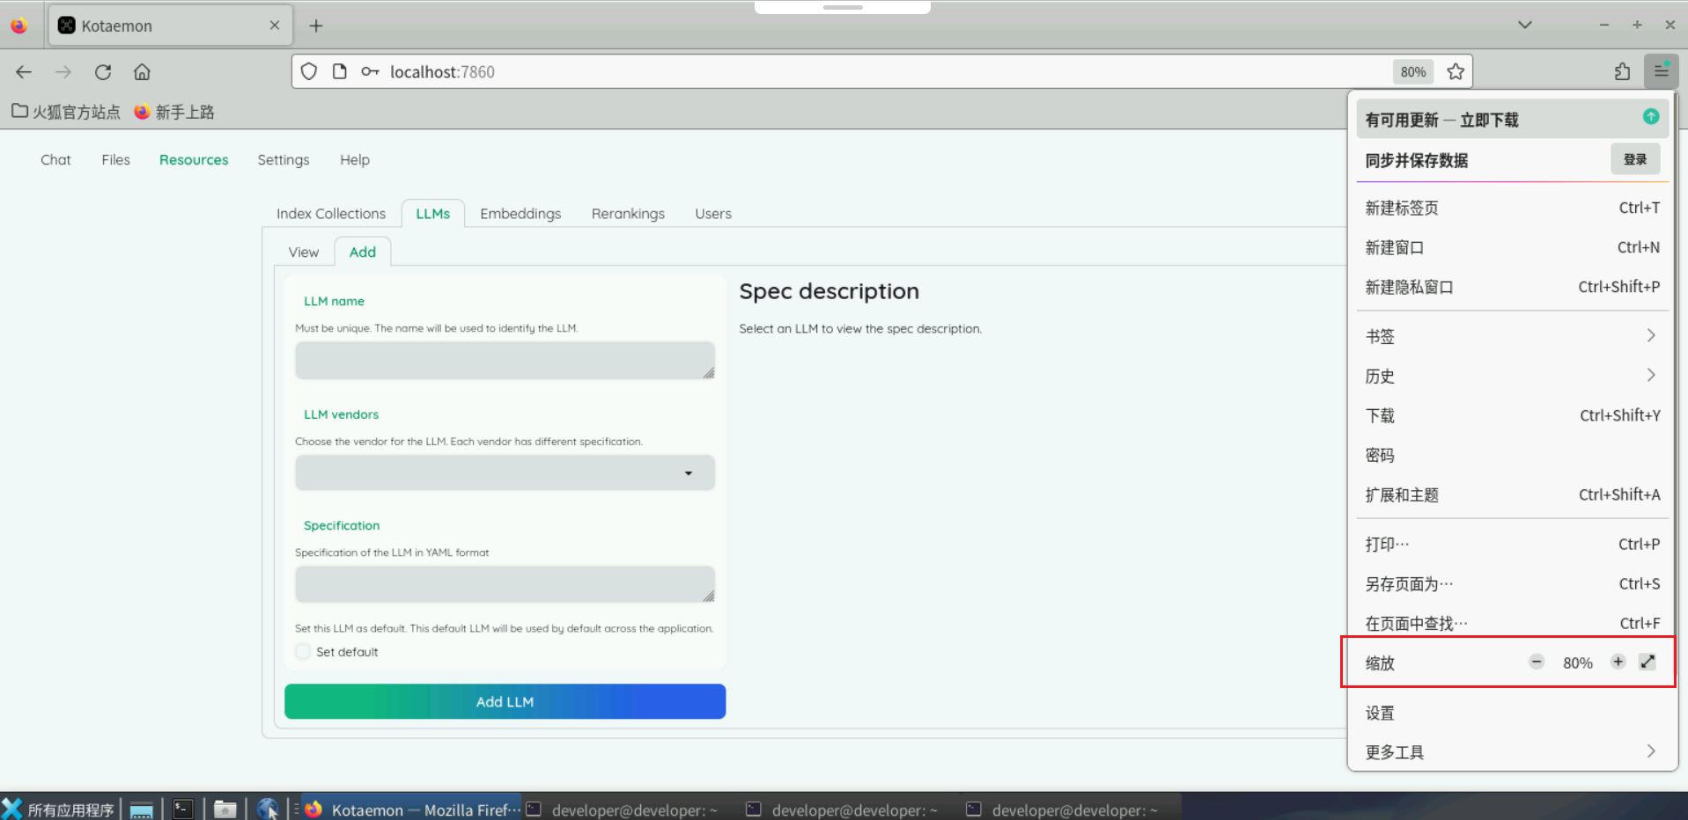Screen dimensions: 1688x820
Task: Click the green update available icon
Action: (1651, 116)
